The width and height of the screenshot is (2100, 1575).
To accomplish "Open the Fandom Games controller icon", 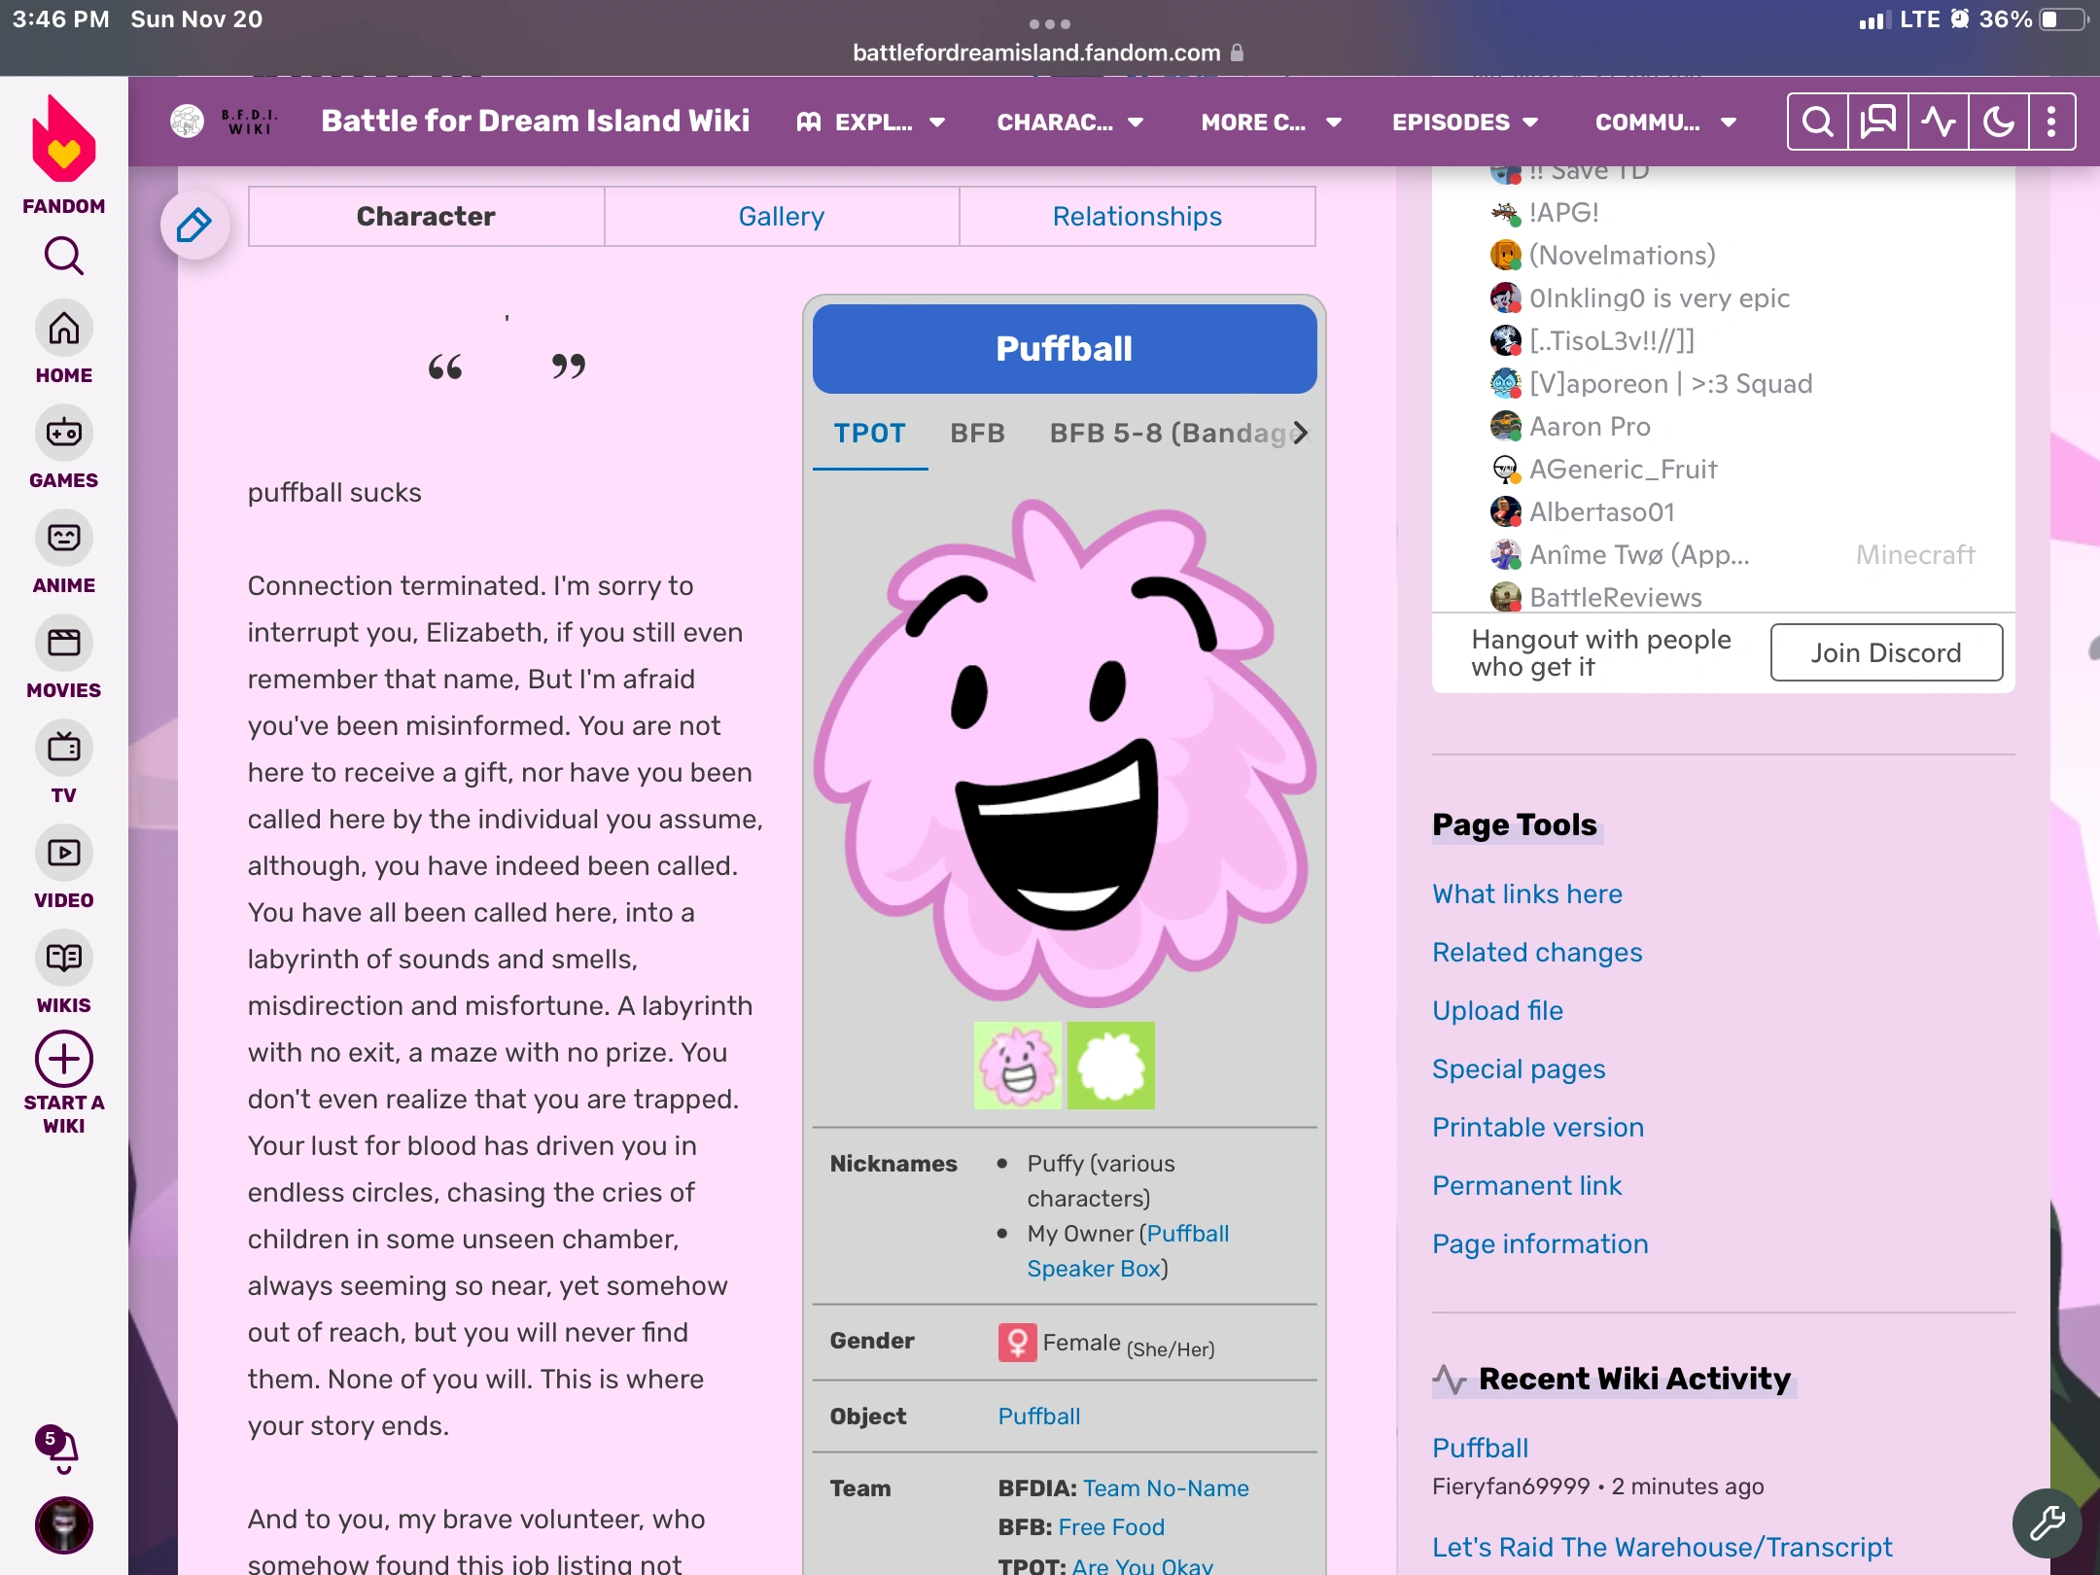I will pyautogui.click(x=64, y=434).
